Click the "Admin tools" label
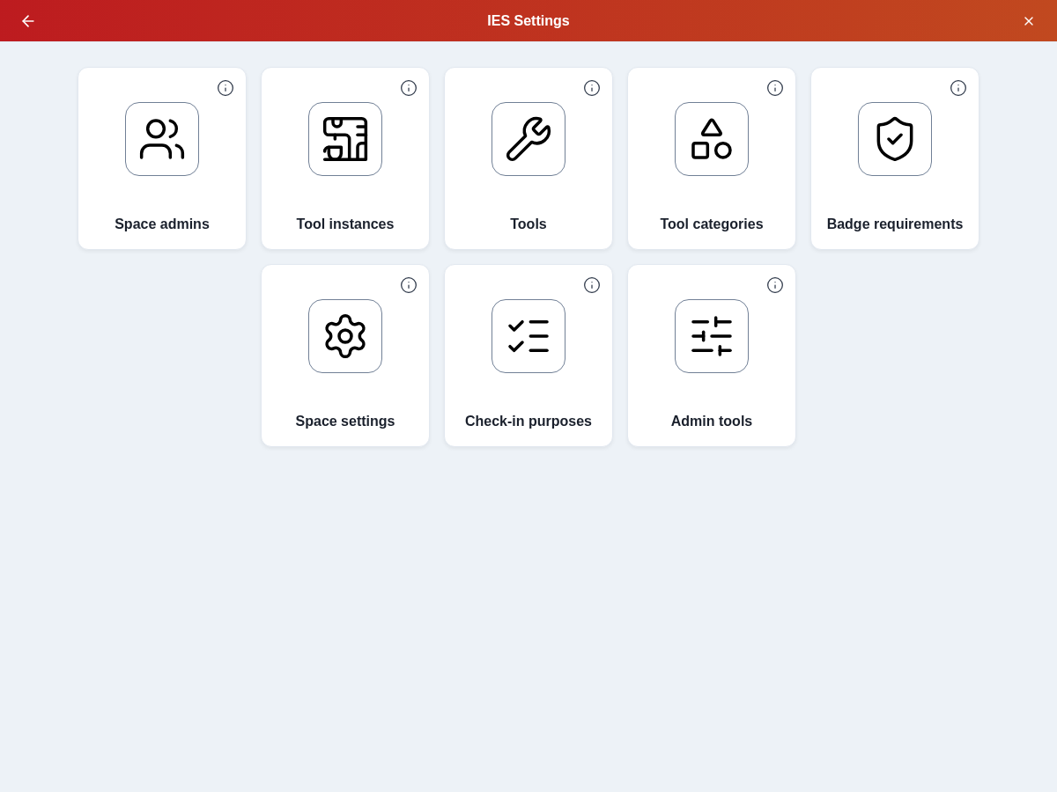Image resolution: width=1057 pixels, height=792 pixels. (712, 422)
